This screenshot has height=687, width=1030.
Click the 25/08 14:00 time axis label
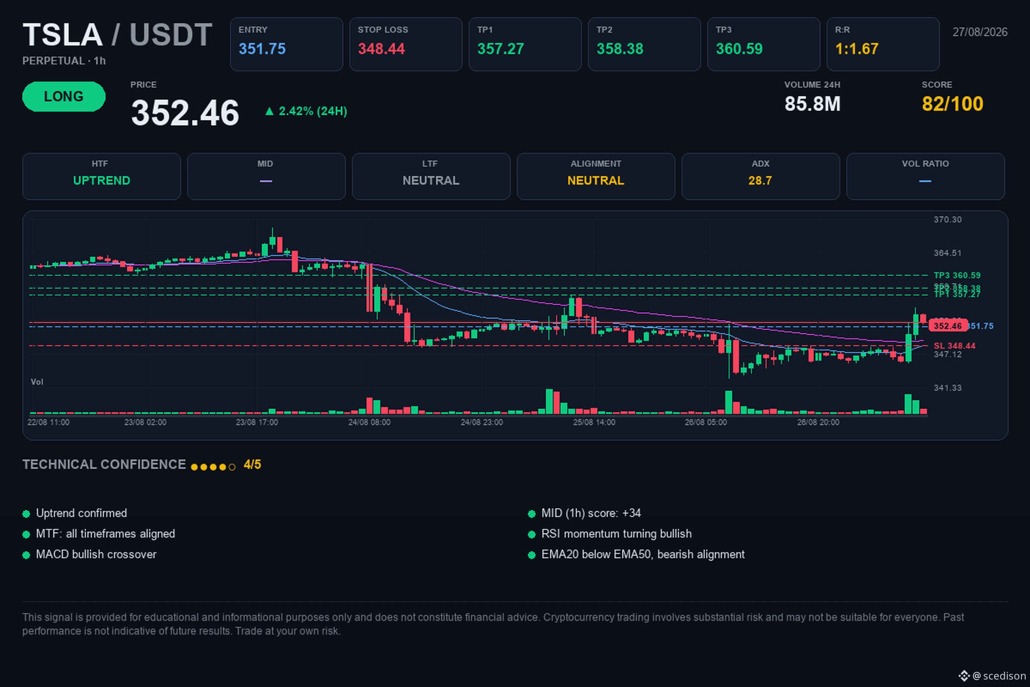pyautogui.click(x=594, y=423)
